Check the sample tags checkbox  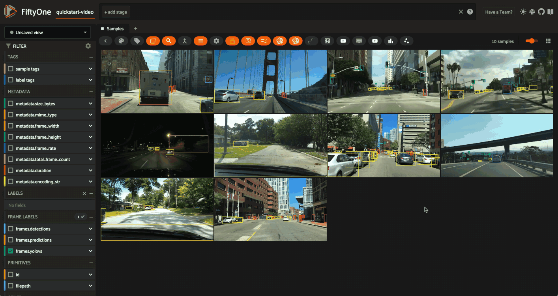11,69
